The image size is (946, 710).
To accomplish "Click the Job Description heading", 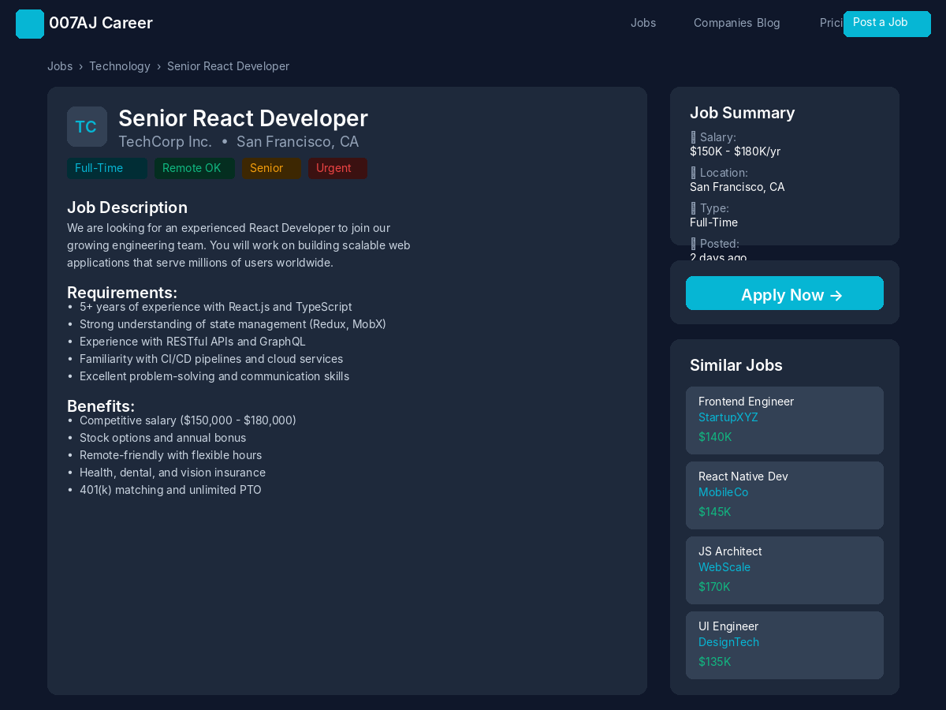I will click(x=127, y=207).
